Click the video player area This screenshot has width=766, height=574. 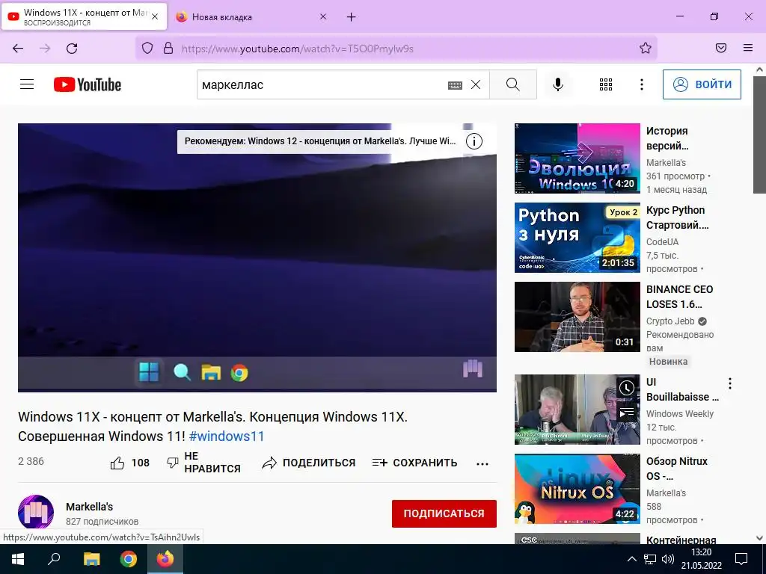click(x=257, y=257)
